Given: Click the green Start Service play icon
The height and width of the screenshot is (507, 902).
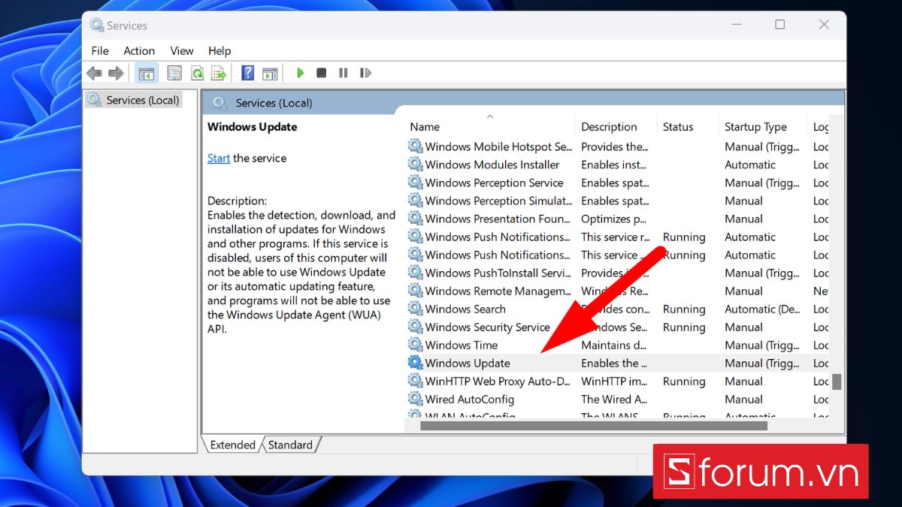Looking at the screenshot, I should 300,73.
